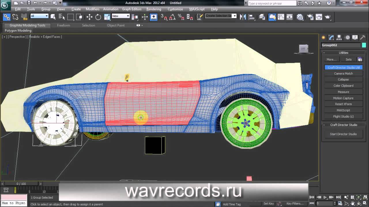Click the Play Animation button

[325, 197]
